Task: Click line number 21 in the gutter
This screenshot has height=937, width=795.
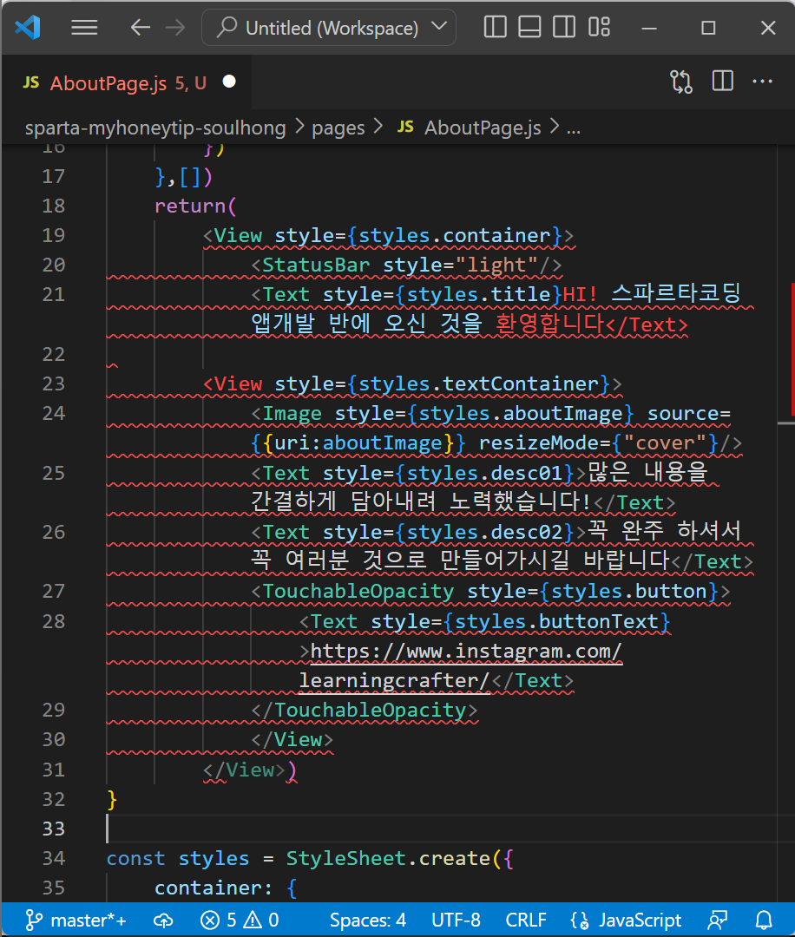Action: pos(53,295)
